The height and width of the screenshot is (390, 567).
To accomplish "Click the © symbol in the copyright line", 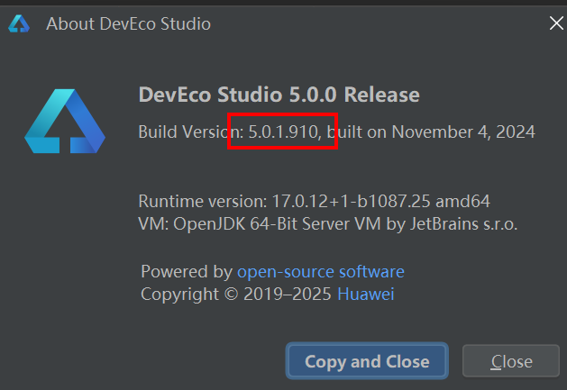I will 231,294.
